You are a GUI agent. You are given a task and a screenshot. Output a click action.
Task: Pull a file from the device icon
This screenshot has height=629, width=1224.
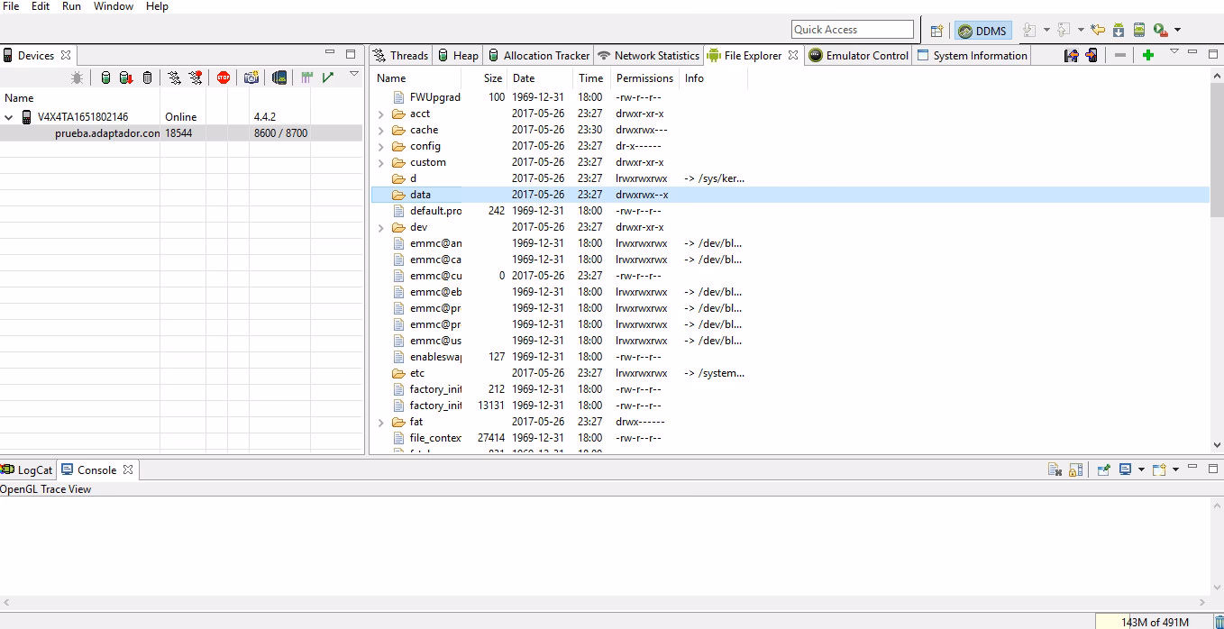click(1071, 55)
